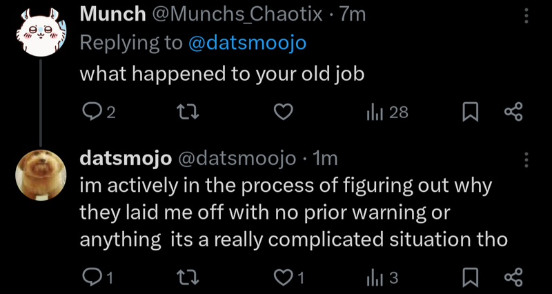Like Munch's tweet about old job

coord(284,112)
